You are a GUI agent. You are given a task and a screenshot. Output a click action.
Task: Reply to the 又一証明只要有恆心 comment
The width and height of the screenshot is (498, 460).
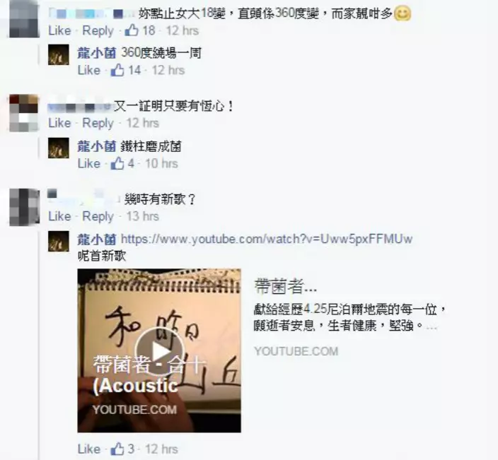[98, 123]
